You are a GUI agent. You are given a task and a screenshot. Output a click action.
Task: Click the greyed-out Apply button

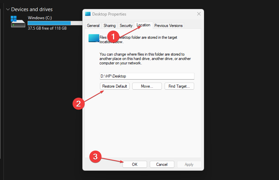pyautogui.click(x=189, y=164)
